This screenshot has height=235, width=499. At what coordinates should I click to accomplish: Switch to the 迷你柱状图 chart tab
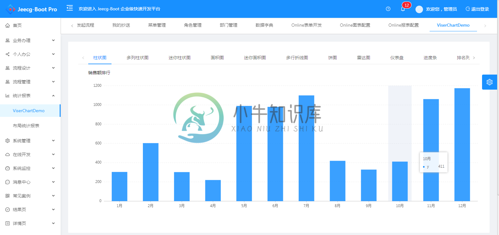(180, 58)
